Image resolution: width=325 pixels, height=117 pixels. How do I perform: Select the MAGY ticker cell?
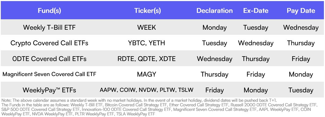pos(146,74)
